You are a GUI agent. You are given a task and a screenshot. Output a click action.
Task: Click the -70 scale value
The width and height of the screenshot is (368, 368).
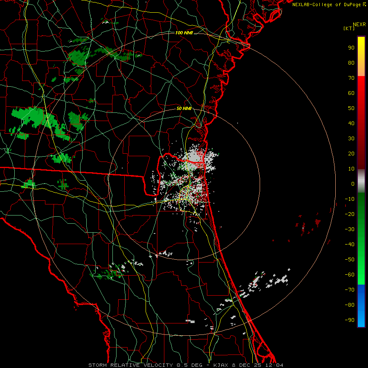350,289
